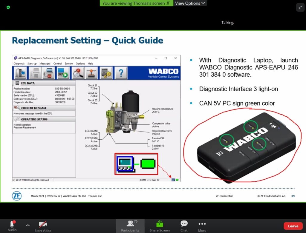Click the start diagnosis play toolbar icon
Viewport: 306px width, 233px height.
(63, 73)
